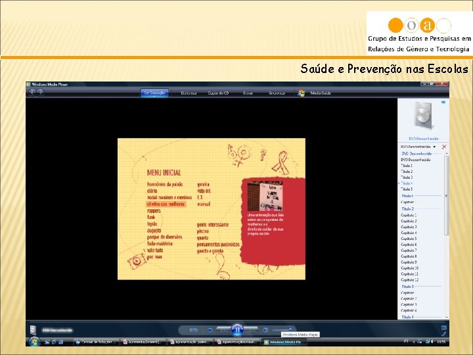Choose 'funk' in DVD menu
The image size is (473, 355).
151,217
